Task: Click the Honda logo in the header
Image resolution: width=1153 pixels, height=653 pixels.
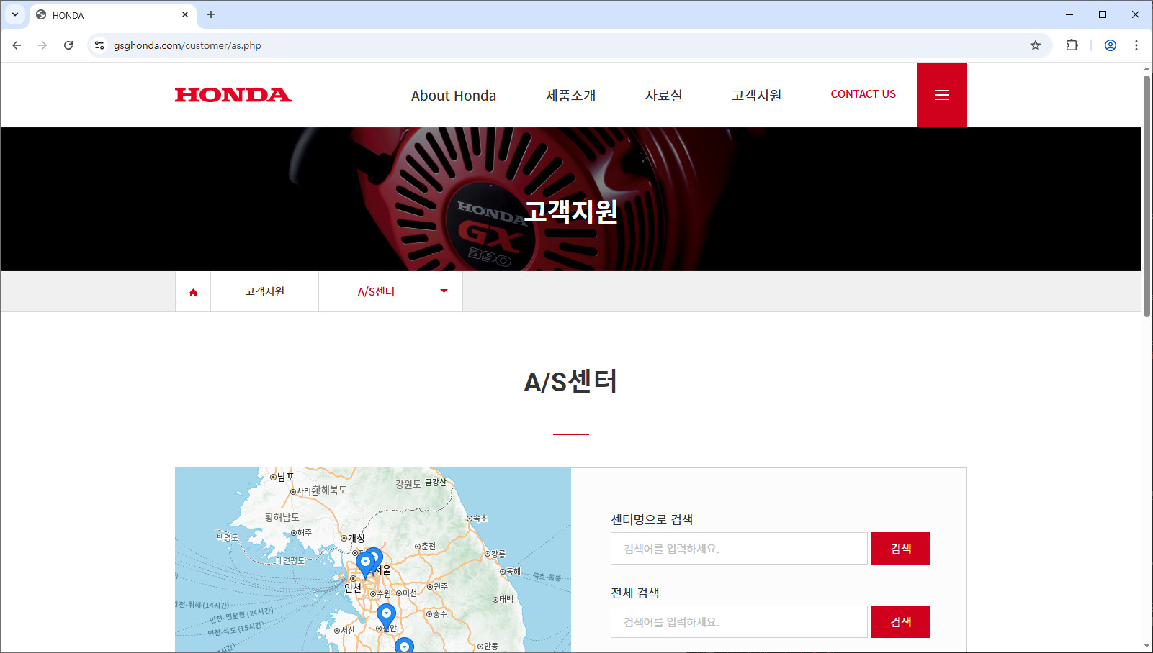Action: click(x=233, y=95)
